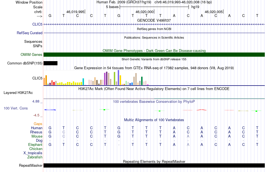
Task: Click the black dbSNP variant block
Action: click(x=50, y=63)
